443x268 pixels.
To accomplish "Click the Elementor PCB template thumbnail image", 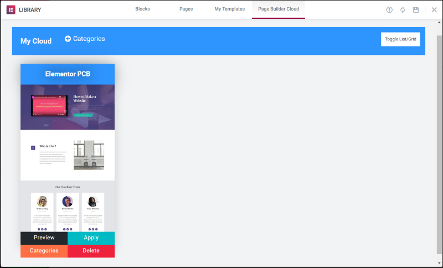I will coord(68,158).
